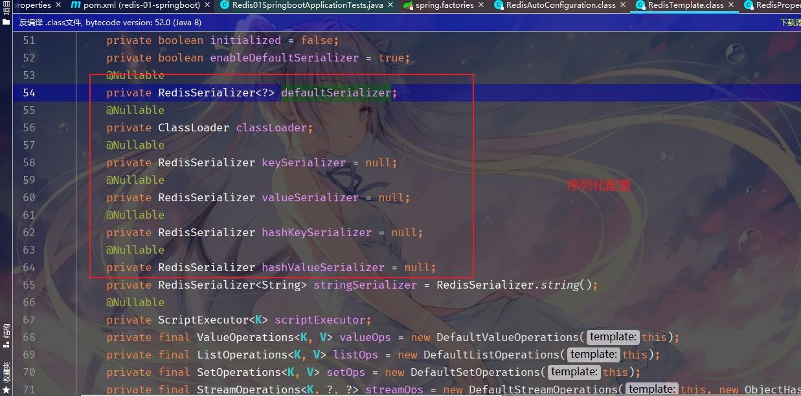Viewport: 801px width, 396px height.
Task: Close the partially visible properties tab
Action: click(x=58, y=5)
